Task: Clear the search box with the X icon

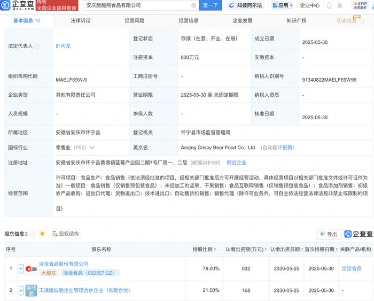Action: [193, 5]
